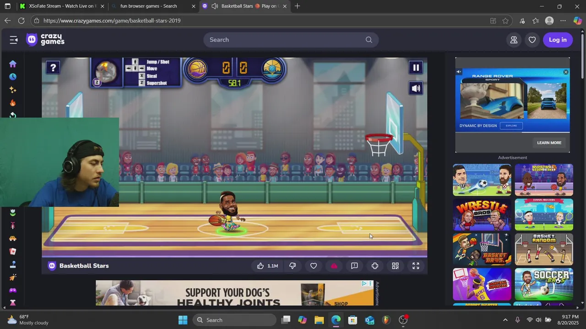Open the CrazyGames sidebar hamburger menu

[x=13, y=40]
